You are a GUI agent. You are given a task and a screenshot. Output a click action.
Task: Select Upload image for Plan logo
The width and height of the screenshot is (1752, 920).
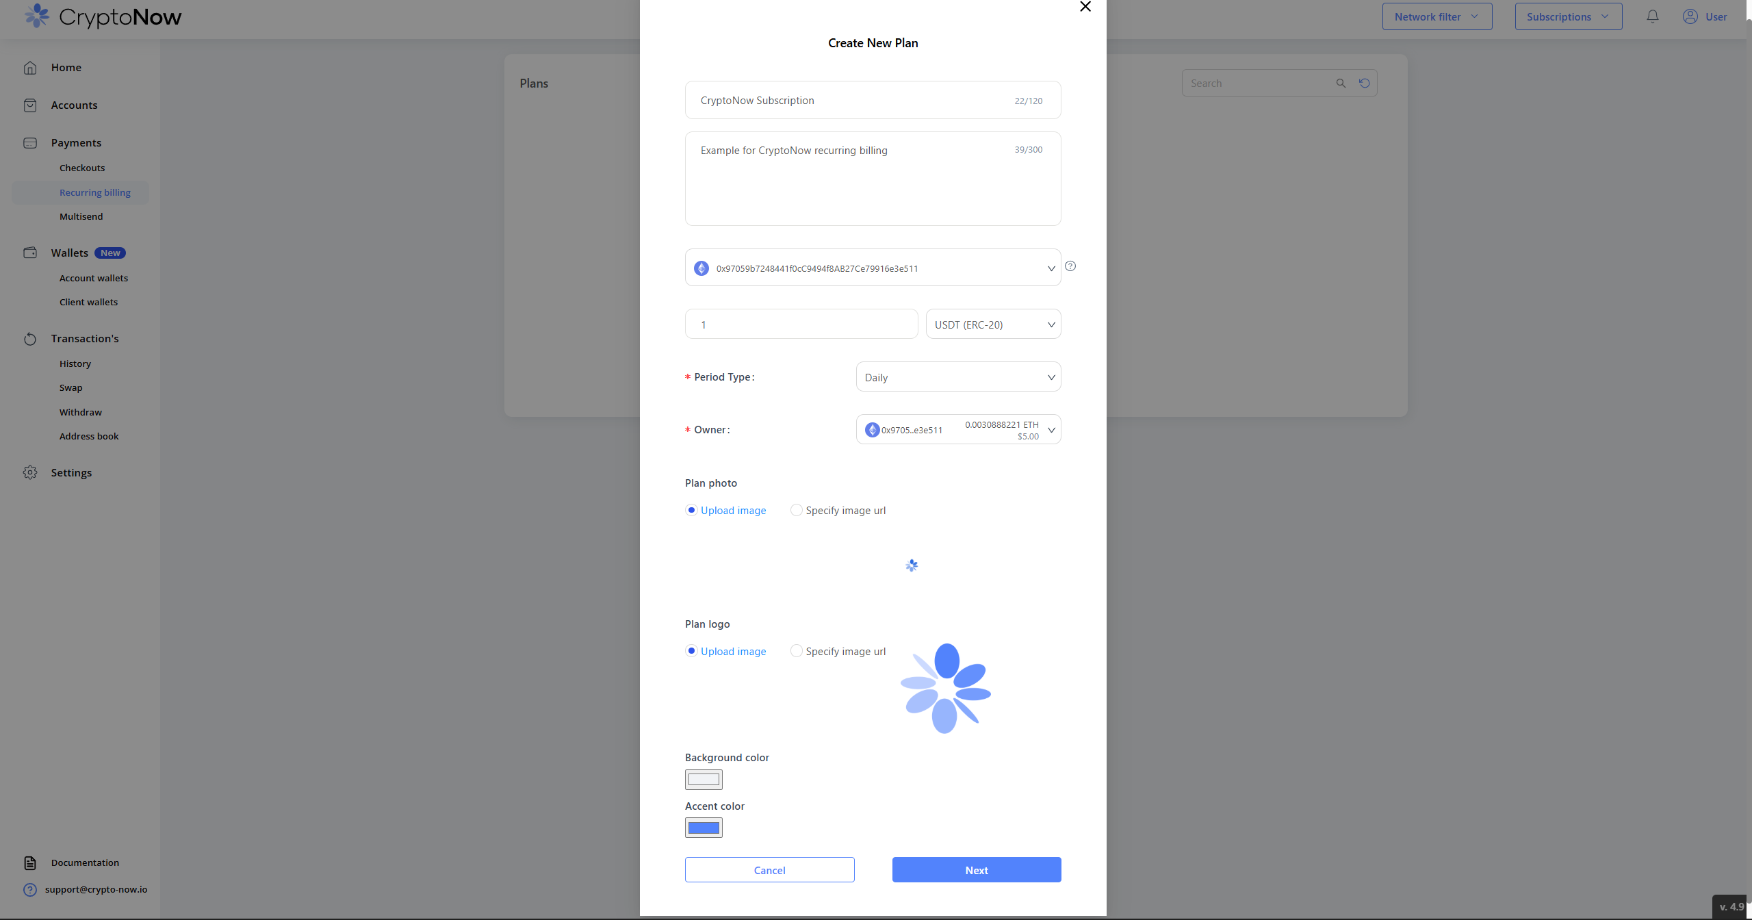coord(726,652)
